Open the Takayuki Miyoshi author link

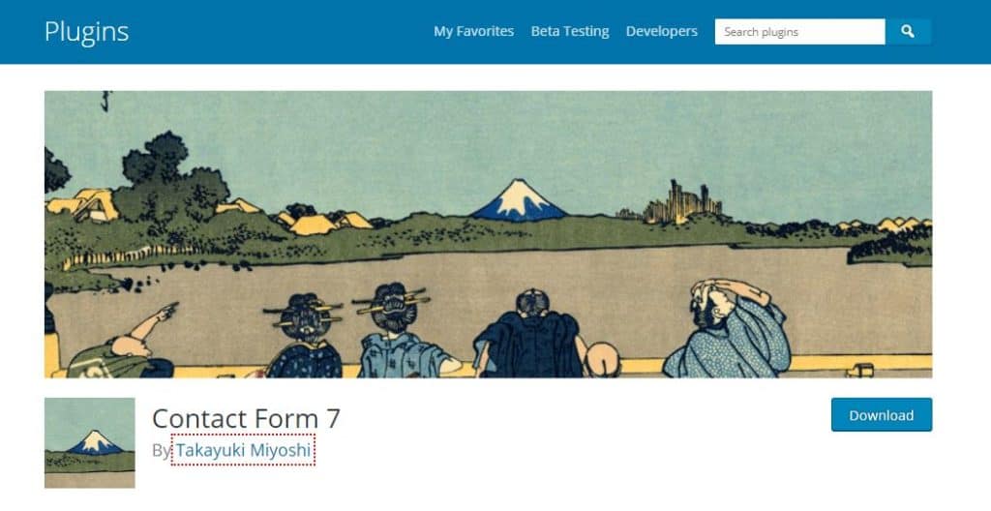pos(243,450)
